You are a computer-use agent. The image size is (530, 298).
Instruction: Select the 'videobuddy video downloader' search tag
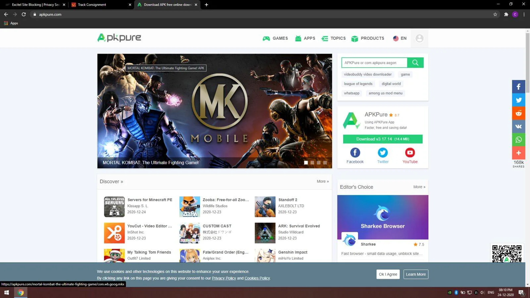tap(368, 74)
